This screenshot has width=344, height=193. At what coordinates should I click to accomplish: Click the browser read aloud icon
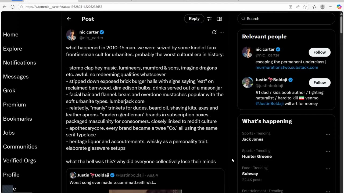click(298, 7)
